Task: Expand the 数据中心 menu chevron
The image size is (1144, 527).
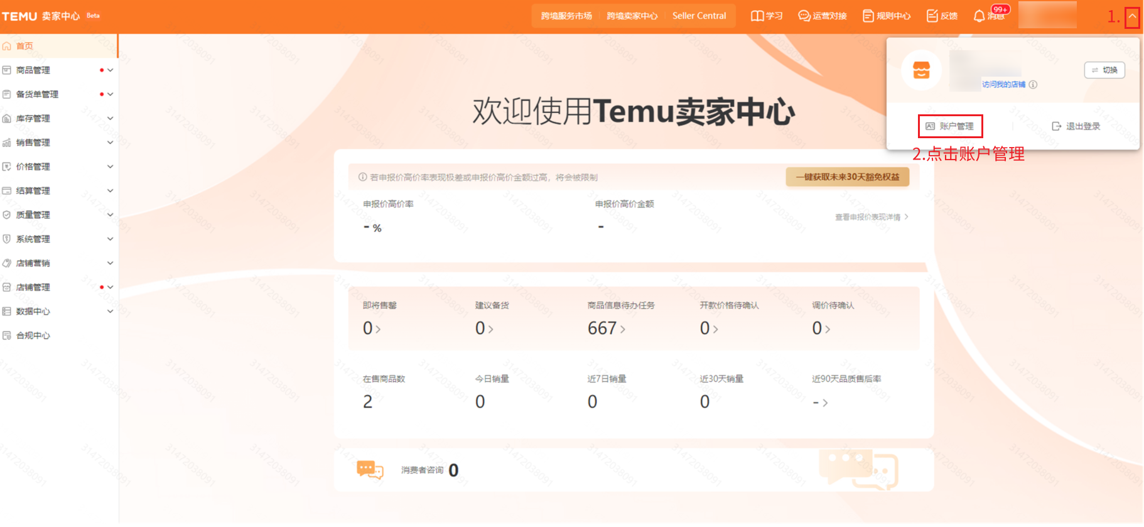Action: click(111, 311)
